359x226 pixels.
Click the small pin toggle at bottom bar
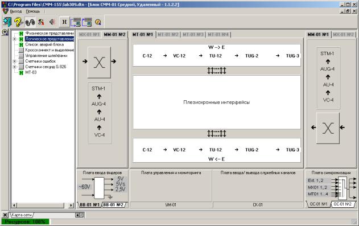pyautogui.click(x=79, y=215)
